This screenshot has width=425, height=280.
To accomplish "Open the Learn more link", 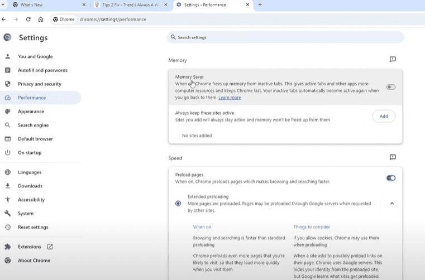I will 230,98.
